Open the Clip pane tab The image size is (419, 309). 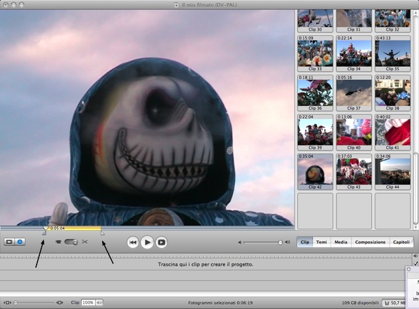click(x=305, y=242)
